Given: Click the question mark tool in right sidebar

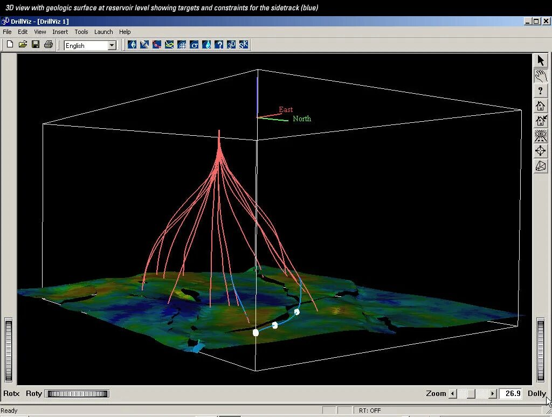Looking at the screenshot, I should pyautogui.click(x=541, y=91).
